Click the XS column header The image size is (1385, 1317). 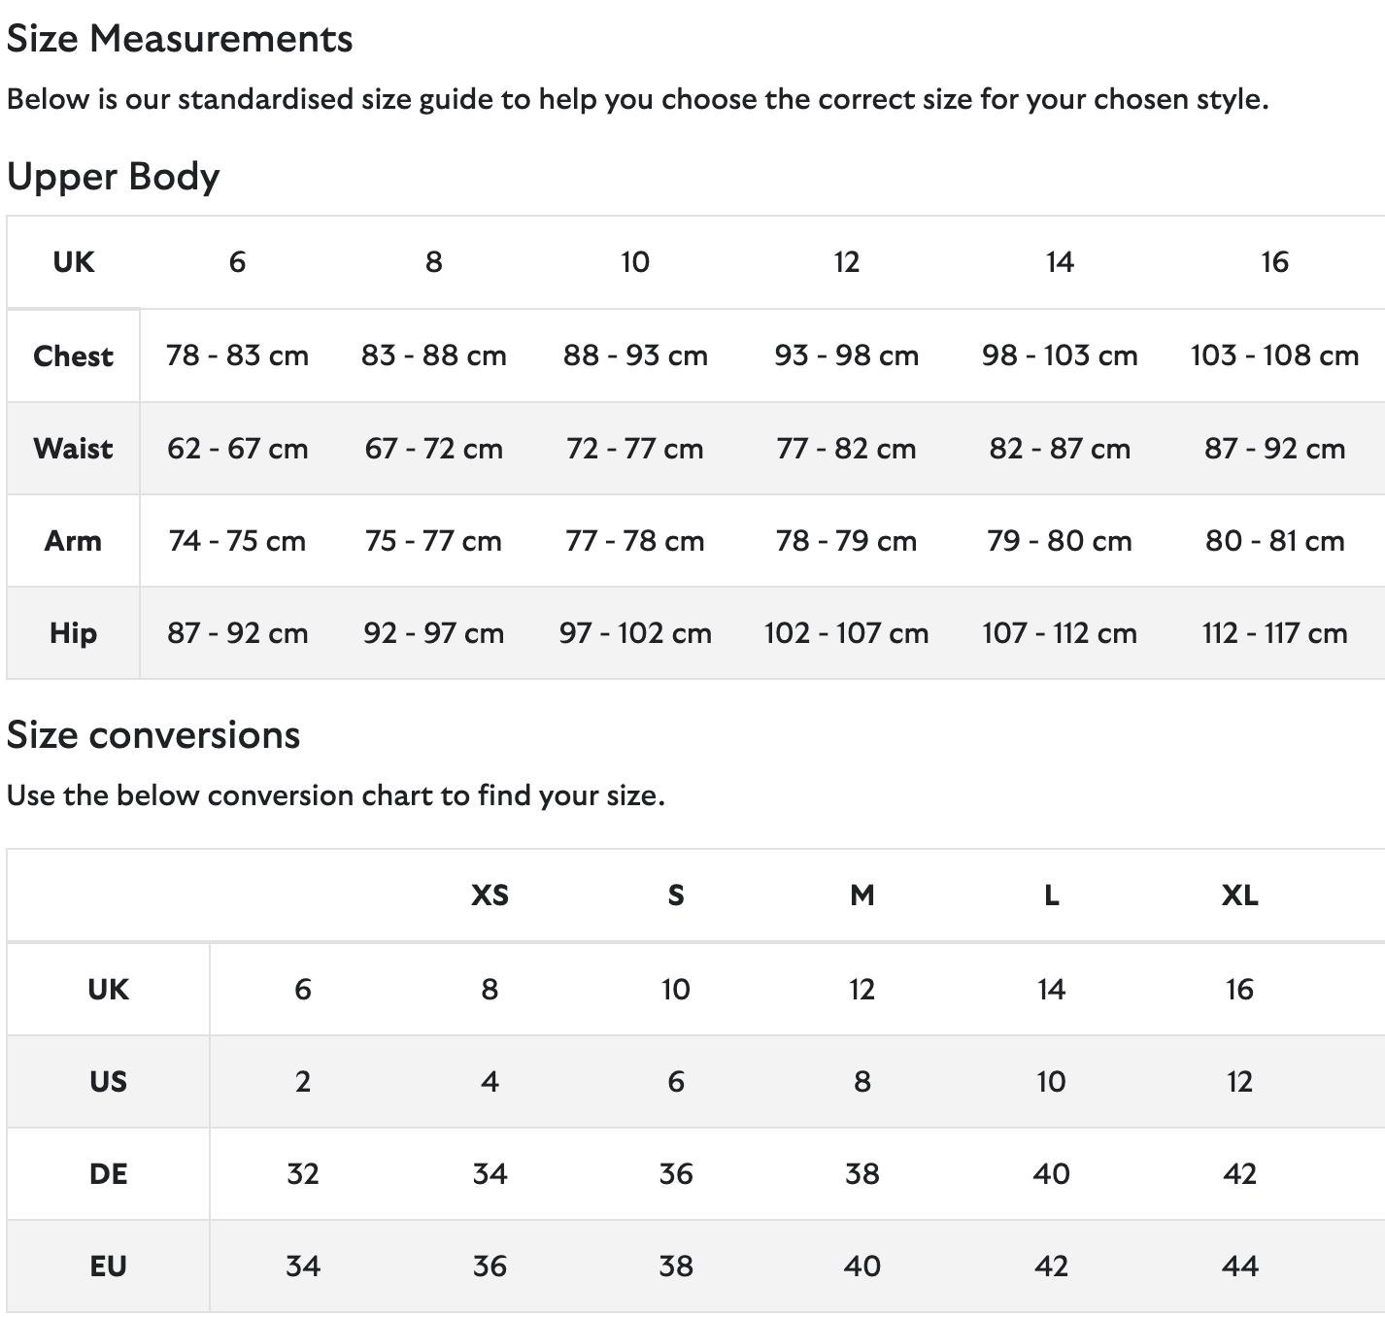pos(490,895)
